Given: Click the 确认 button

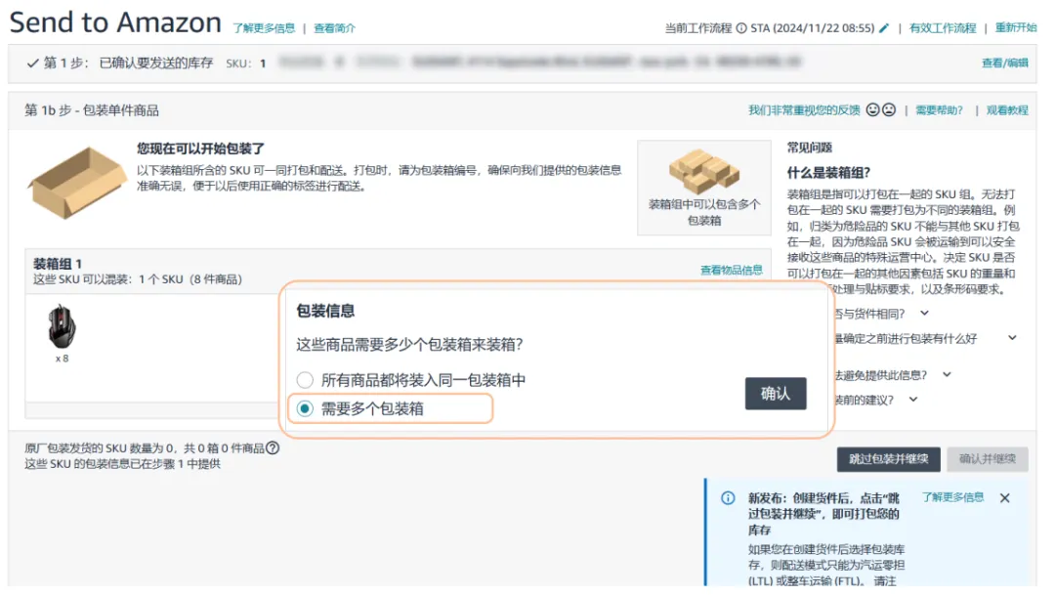Looking at the screenshot, I should 775,394.
